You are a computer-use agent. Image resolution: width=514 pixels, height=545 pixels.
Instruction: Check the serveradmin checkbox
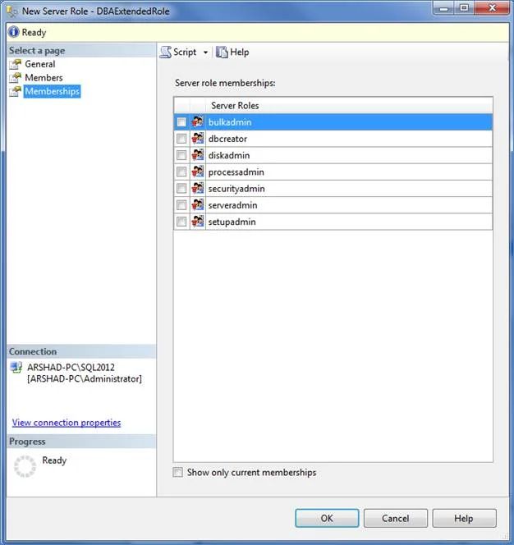pos(181,205)
